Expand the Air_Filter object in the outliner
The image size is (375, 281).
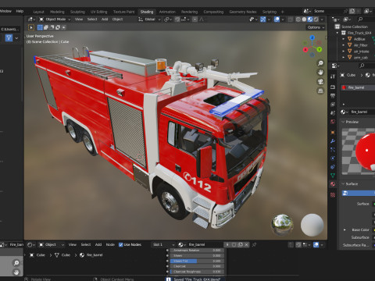[343, 45]
